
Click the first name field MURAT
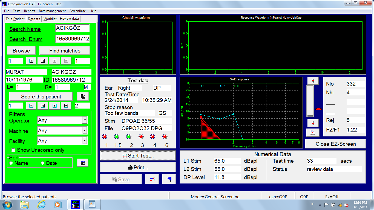click(x=26, y=72)
